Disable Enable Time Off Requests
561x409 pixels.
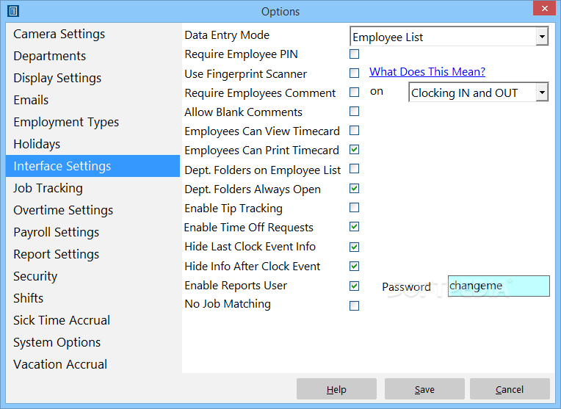(354, 226)
